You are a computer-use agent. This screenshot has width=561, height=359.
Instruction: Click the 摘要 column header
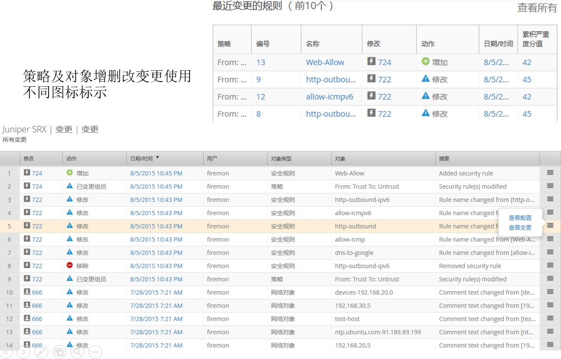point(444,159)
